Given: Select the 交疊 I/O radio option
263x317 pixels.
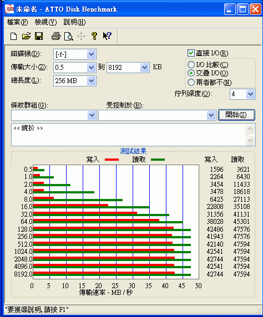Looking at the screenshot, I should (191, 73).
